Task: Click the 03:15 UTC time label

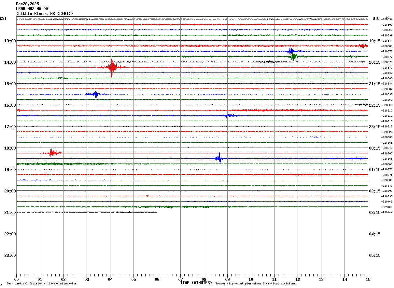Action: tap(375, 212)
